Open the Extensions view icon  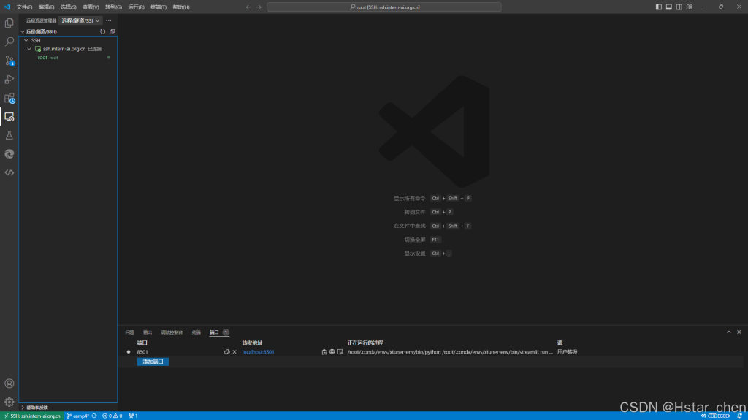tap(9, 98)
